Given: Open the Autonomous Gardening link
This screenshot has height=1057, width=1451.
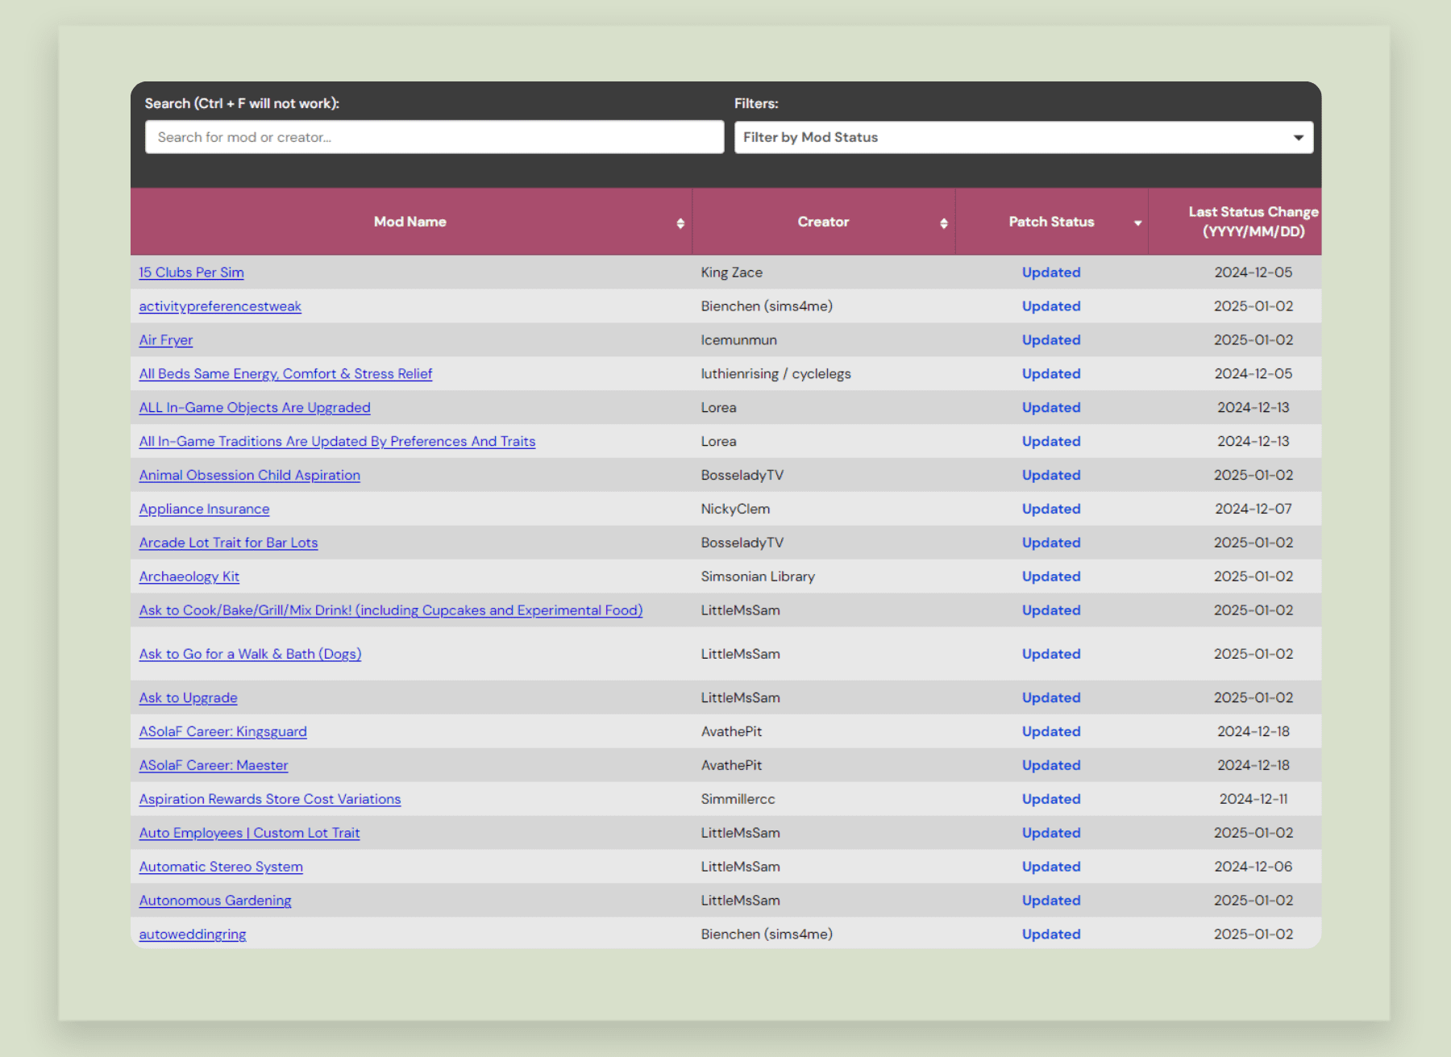Looking at the screenshot, I should pos(215,901).
